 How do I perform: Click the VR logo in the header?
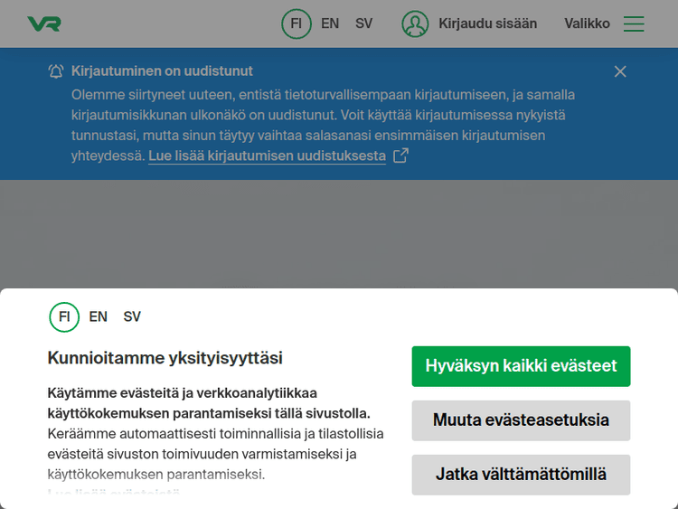(x=44, y=24)
